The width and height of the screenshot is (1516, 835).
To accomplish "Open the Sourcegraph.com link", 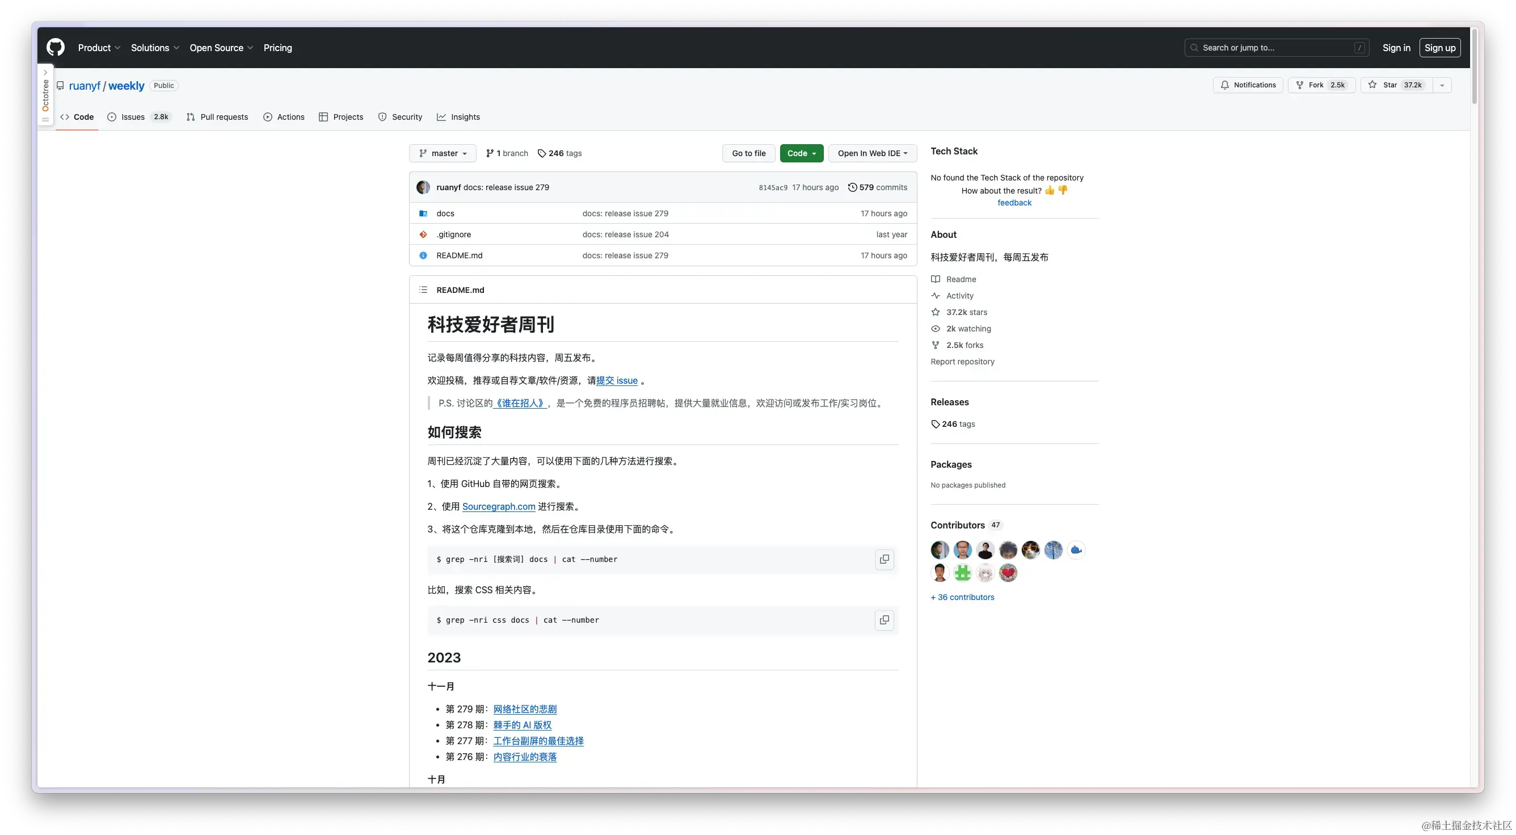I will [499, 506].
